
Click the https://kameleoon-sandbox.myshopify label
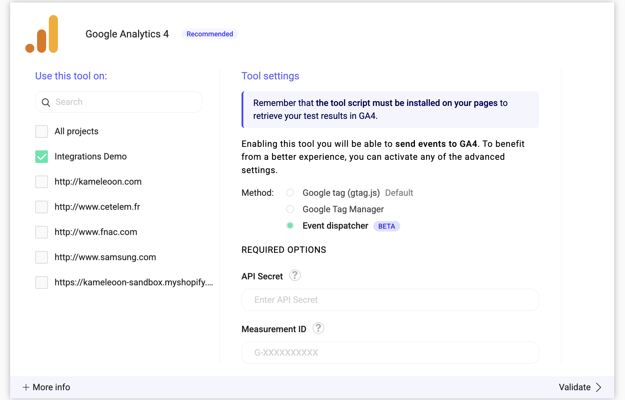pyautogui.click(x=134, y=283)
